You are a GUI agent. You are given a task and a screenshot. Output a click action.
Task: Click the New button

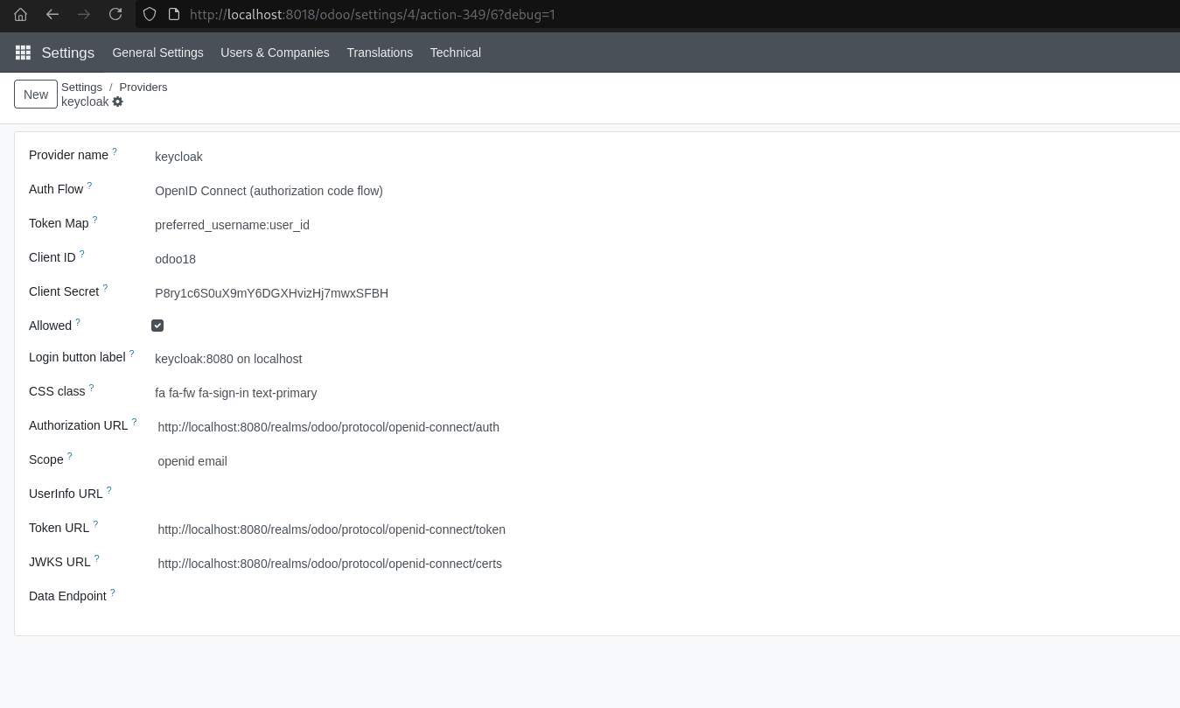click(36, 95)
